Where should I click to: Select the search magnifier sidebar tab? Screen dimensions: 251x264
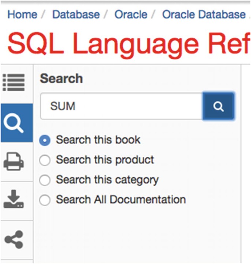point(15,122)
